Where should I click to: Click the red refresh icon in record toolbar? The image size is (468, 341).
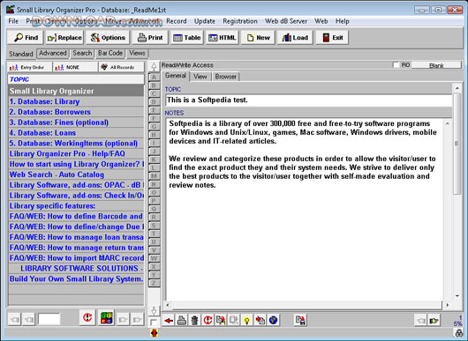(x=208, y=321)
